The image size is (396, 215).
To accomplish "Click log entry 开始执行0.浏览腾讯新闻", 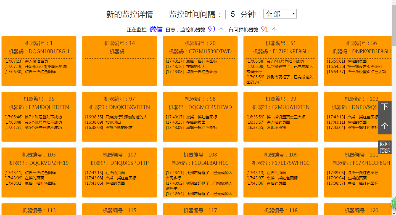I will pyautogui.click(x=46, y=67).
